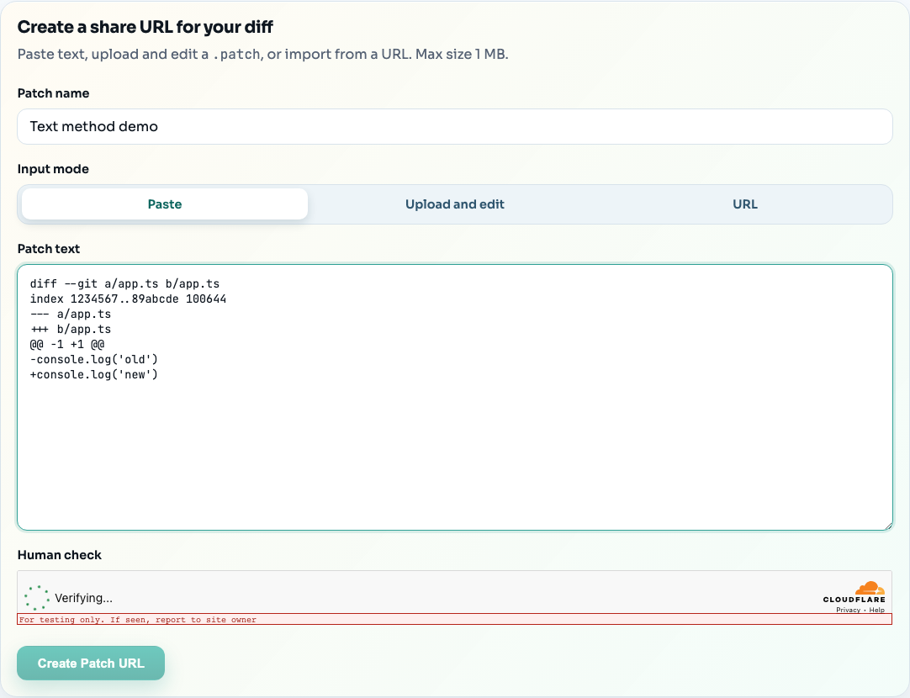Switch to the Upload and edit tab

(454, 204)
